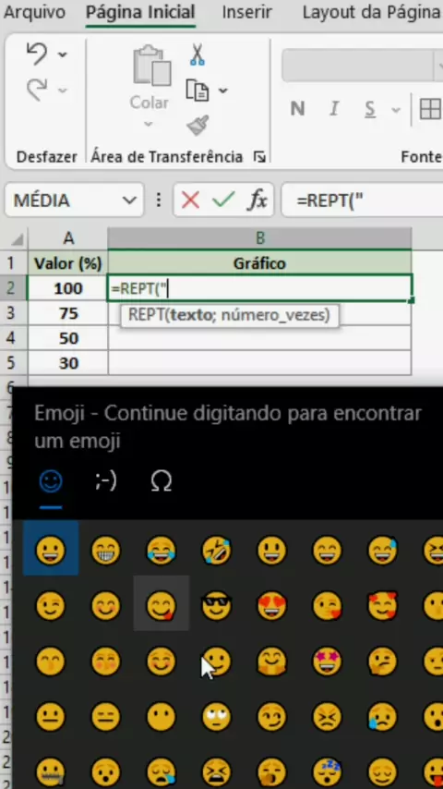The height and width of the screenshot is (789, 443).
Task: Select cell A3 with value 75
Action: pyautogui.click(x=68, y=313)
